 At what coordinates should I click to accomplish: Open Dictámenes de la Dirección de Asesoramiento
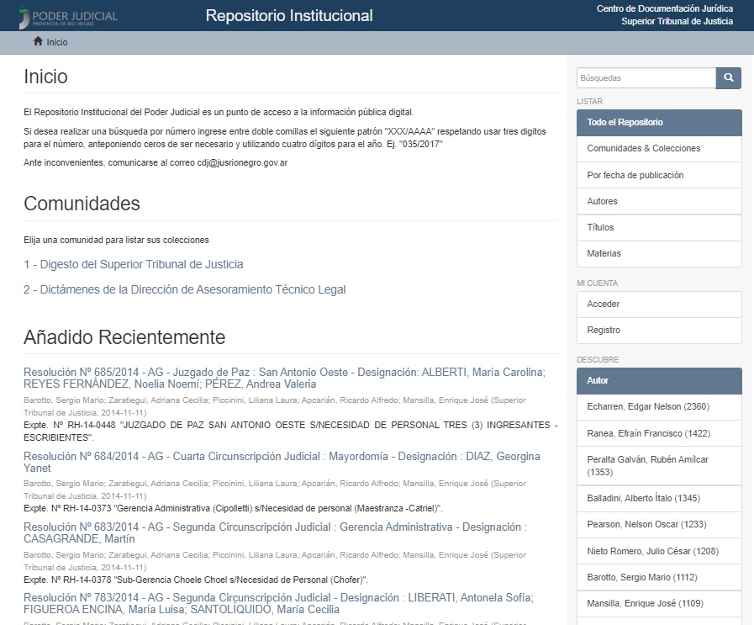(185, 290)
